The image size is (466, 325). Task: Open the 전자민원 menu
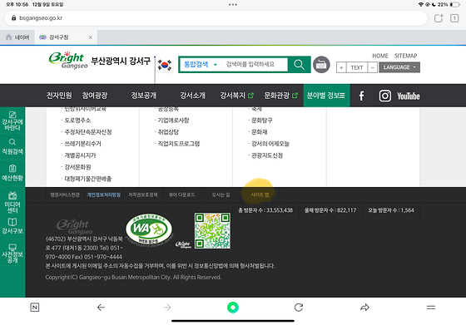tap(59, 96)
